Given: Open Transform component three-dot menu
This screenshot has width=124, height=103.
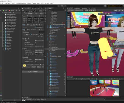Looking at the screenshot, I should click(43, 16).
